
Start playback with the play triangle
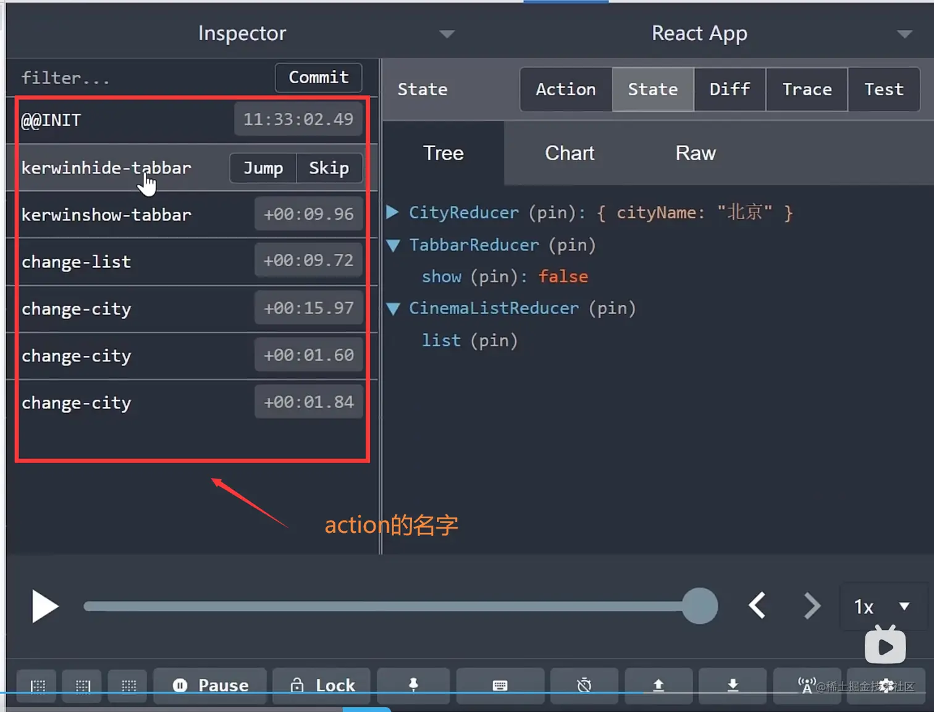point(44,606)
